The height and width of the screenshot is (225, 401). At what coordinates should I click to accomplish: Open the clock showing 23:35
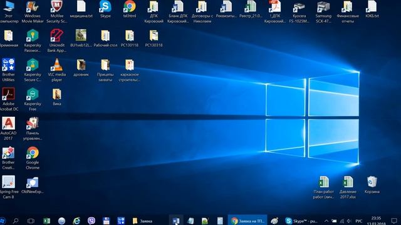(376, 221)
